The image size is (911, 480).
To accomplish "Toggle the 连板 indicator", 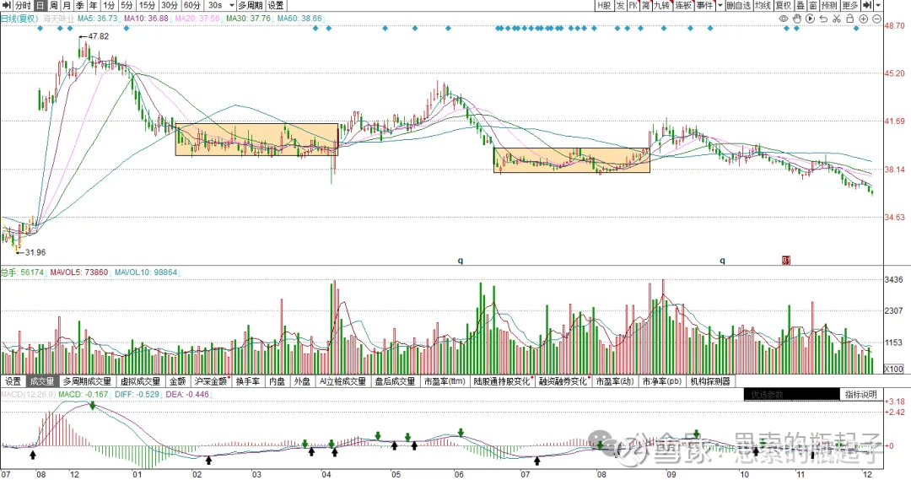I will 683,5.
